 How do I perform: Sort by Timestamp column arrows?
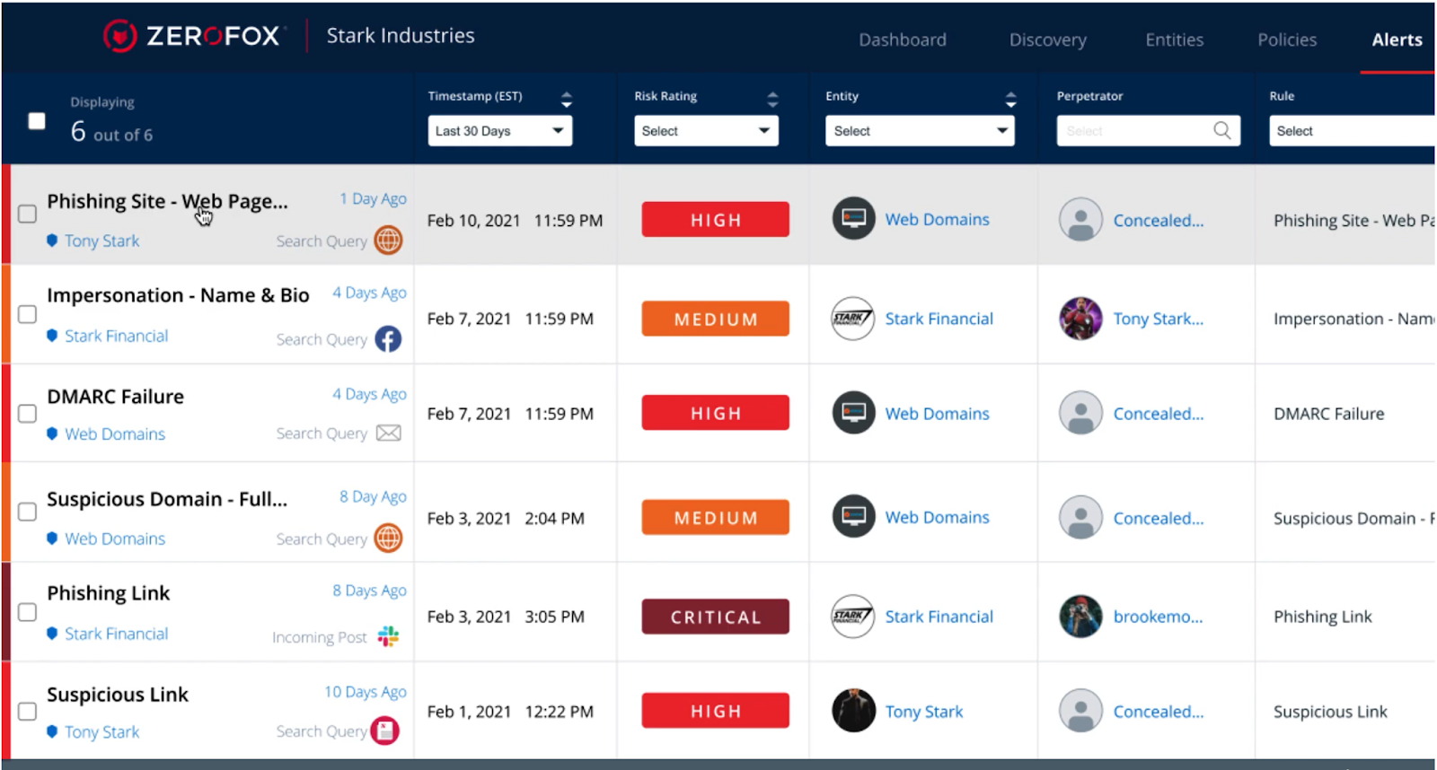pos(566,99)
